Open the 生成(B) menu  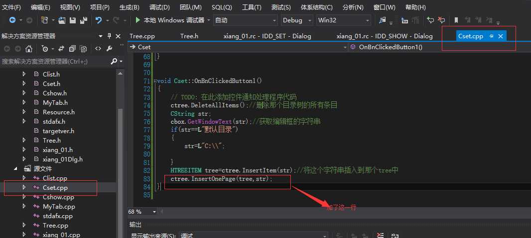tap(130, 7)
